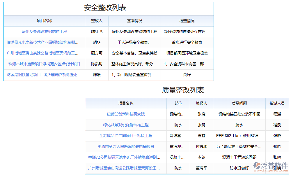Image resolution: width=291 pixels, height=175 pixels.
Task: Open the 临沭县光电高新技术产业园 project link
Action: click(x=44, y=42)
